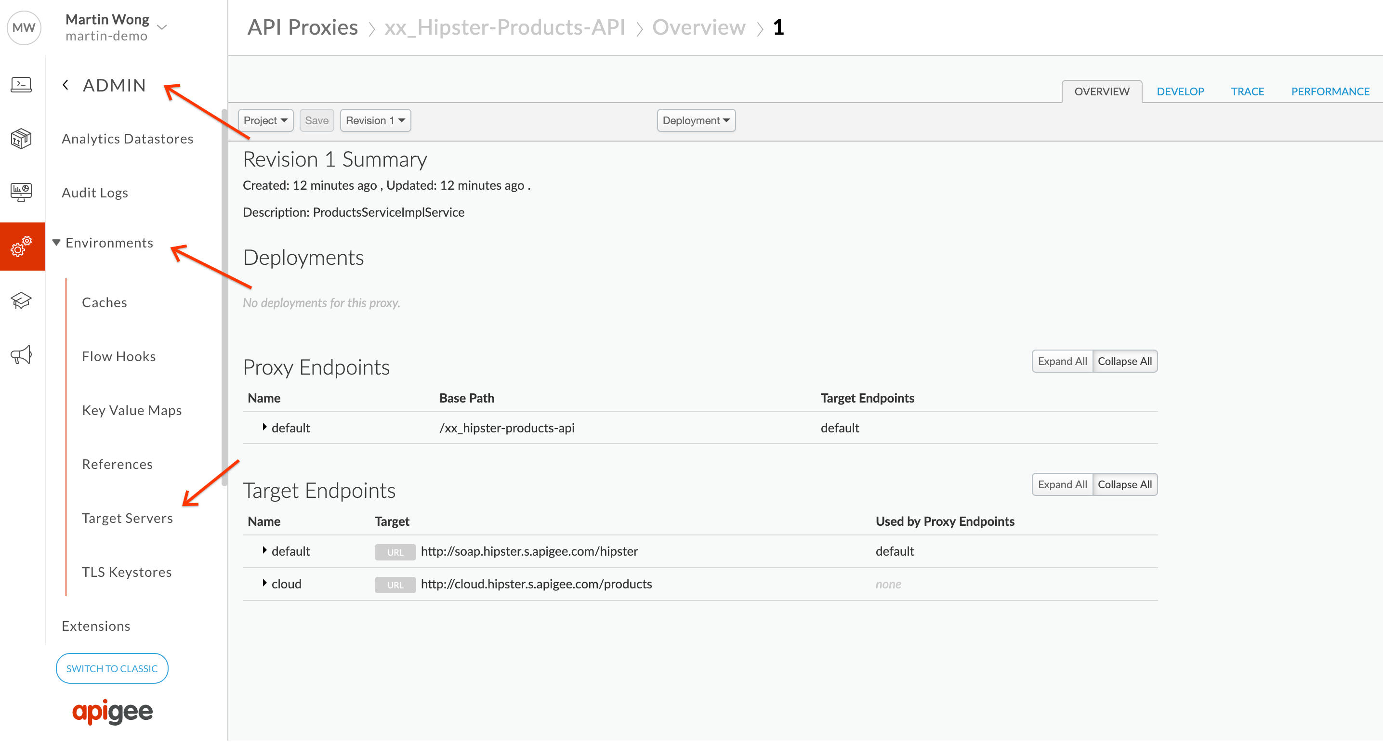Click Expand All for Proxy Endpoints
1383x742 pixels.
click(x=1063, y=361)
